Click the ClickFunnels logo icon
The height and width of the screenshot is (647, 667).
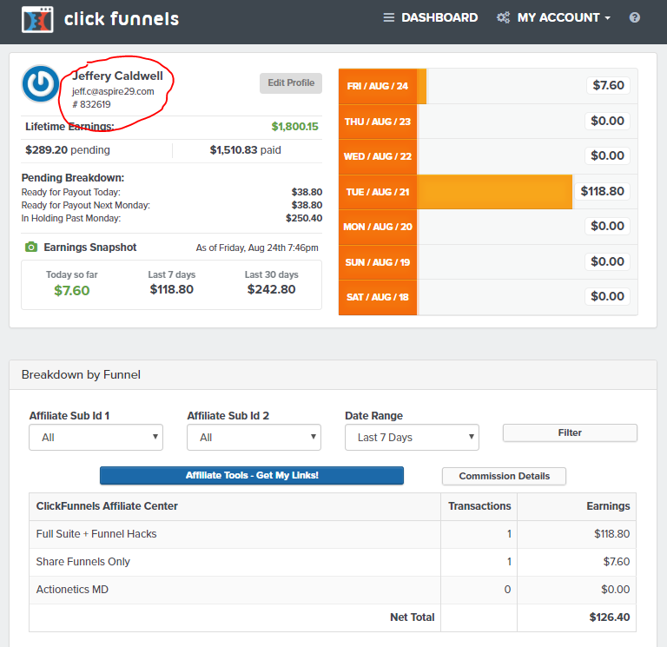pos(37,18)
